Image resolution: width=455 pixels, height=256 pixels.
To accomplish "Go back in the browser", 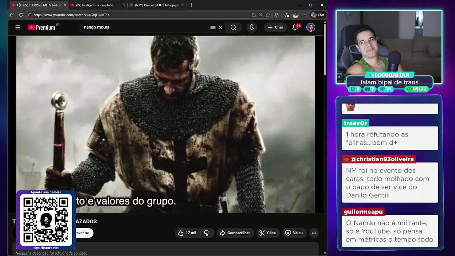I will pos(12,15).
